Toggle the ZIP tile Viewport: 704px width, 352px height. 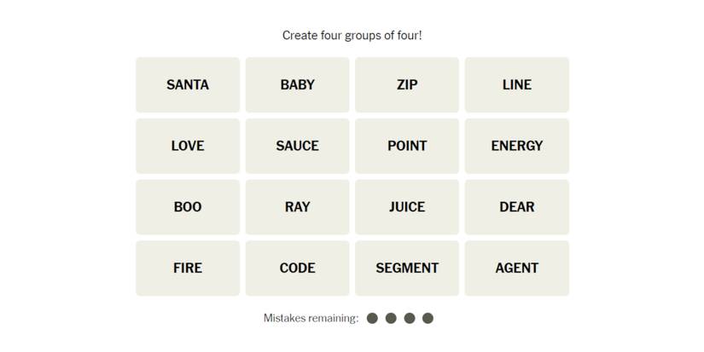pos(407,84)
